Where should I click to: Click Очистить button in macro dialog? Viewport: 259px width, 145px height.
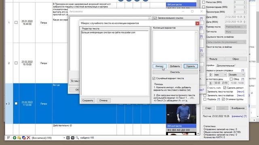click(175, 72)
